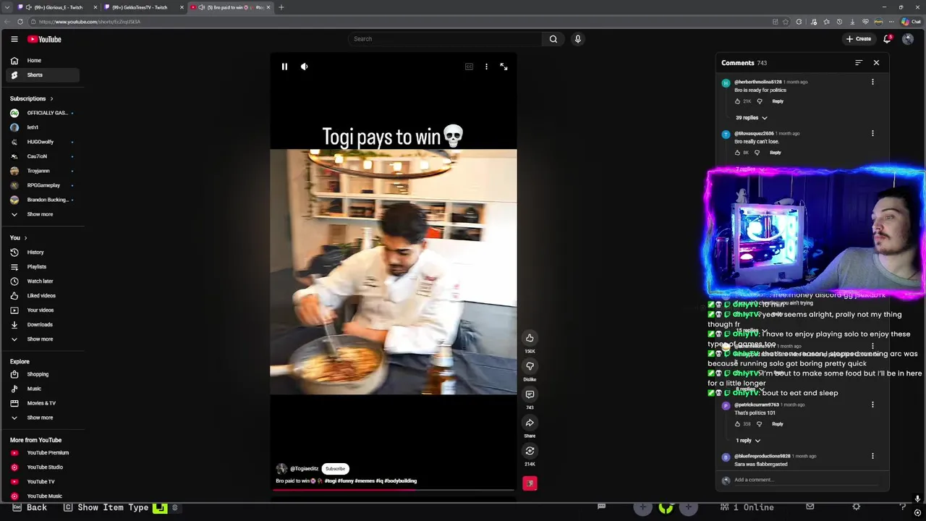
Task: Open the browser tab search dropdown
Action: 7,7
